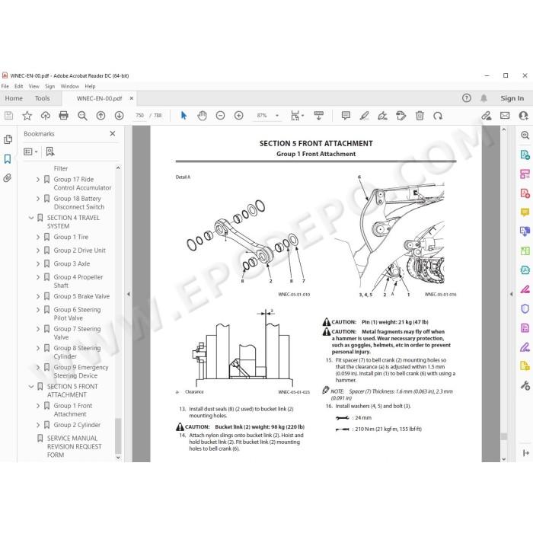The image size is (533, 533).
Task: Add a comment note icon
Action: 346,116
